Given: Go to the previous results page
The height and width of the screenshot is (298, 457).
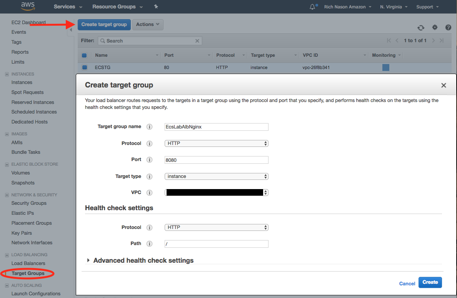Looking at the screenshot, I should tap(397, 40).
